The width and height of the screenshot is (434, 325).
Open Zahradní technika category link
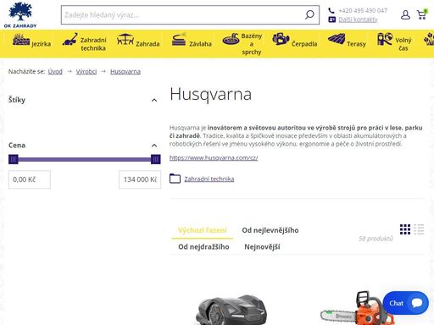[x=209, y=179]
